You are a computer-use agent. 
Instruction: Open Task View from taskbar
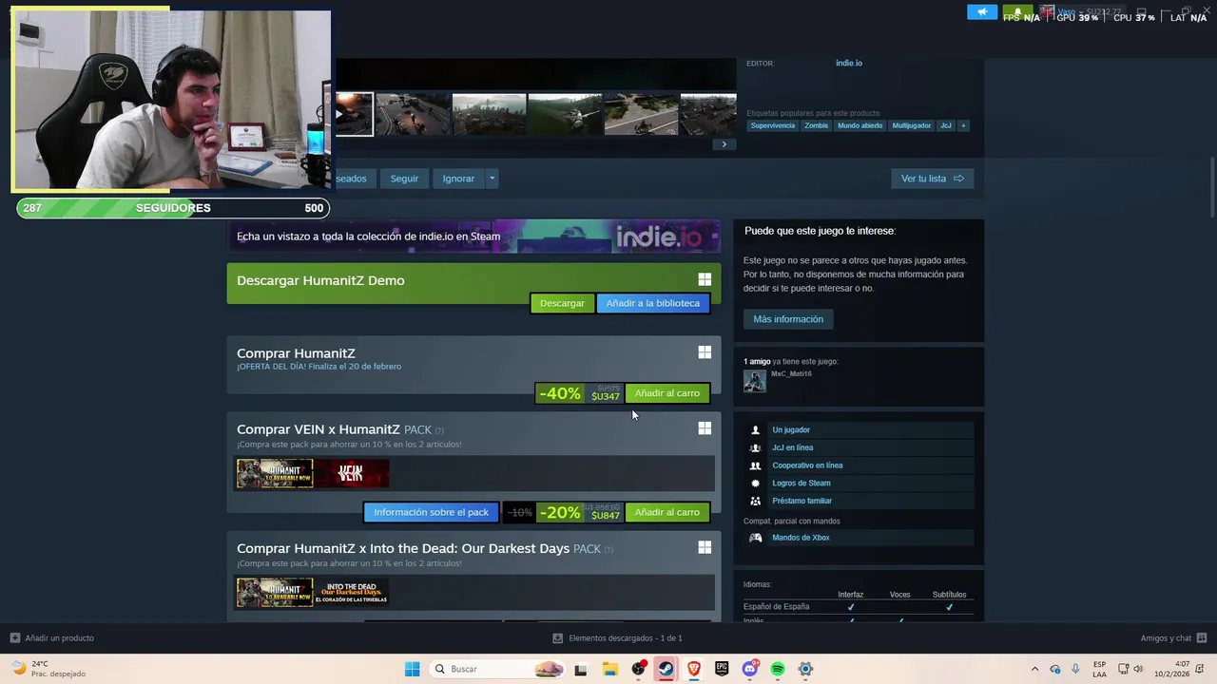[x=581, y=669]
